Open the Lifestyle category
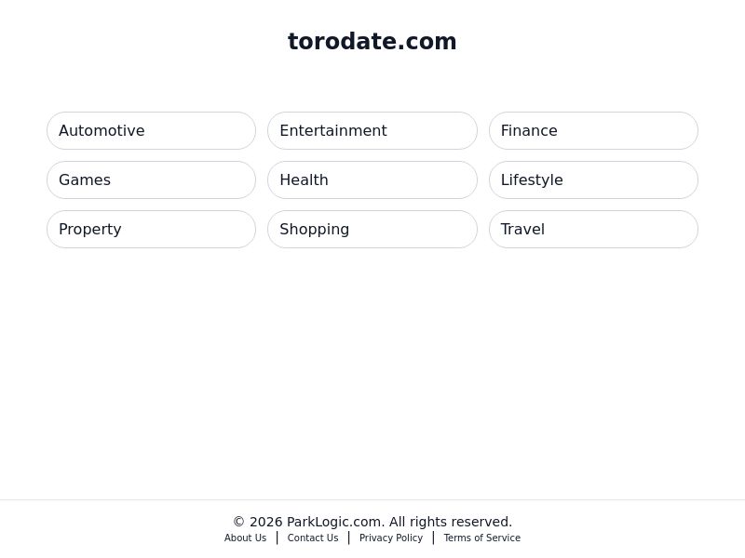Viewport: 745px width, 558px height. [593, 179]
